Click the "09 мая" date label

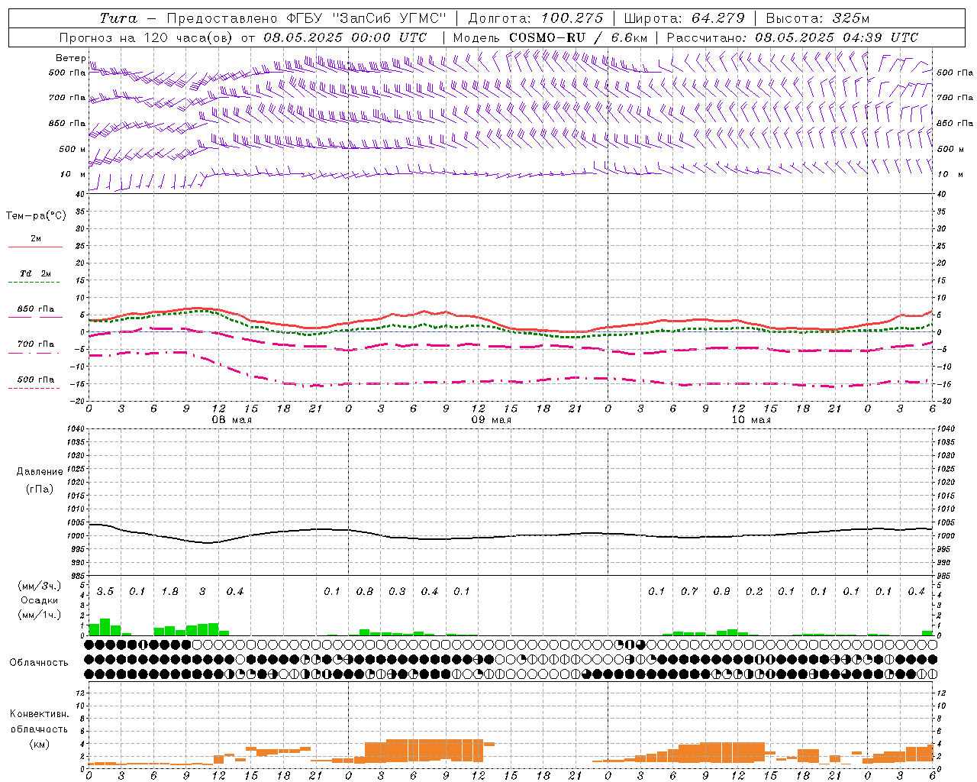click(x=491, y=420)
